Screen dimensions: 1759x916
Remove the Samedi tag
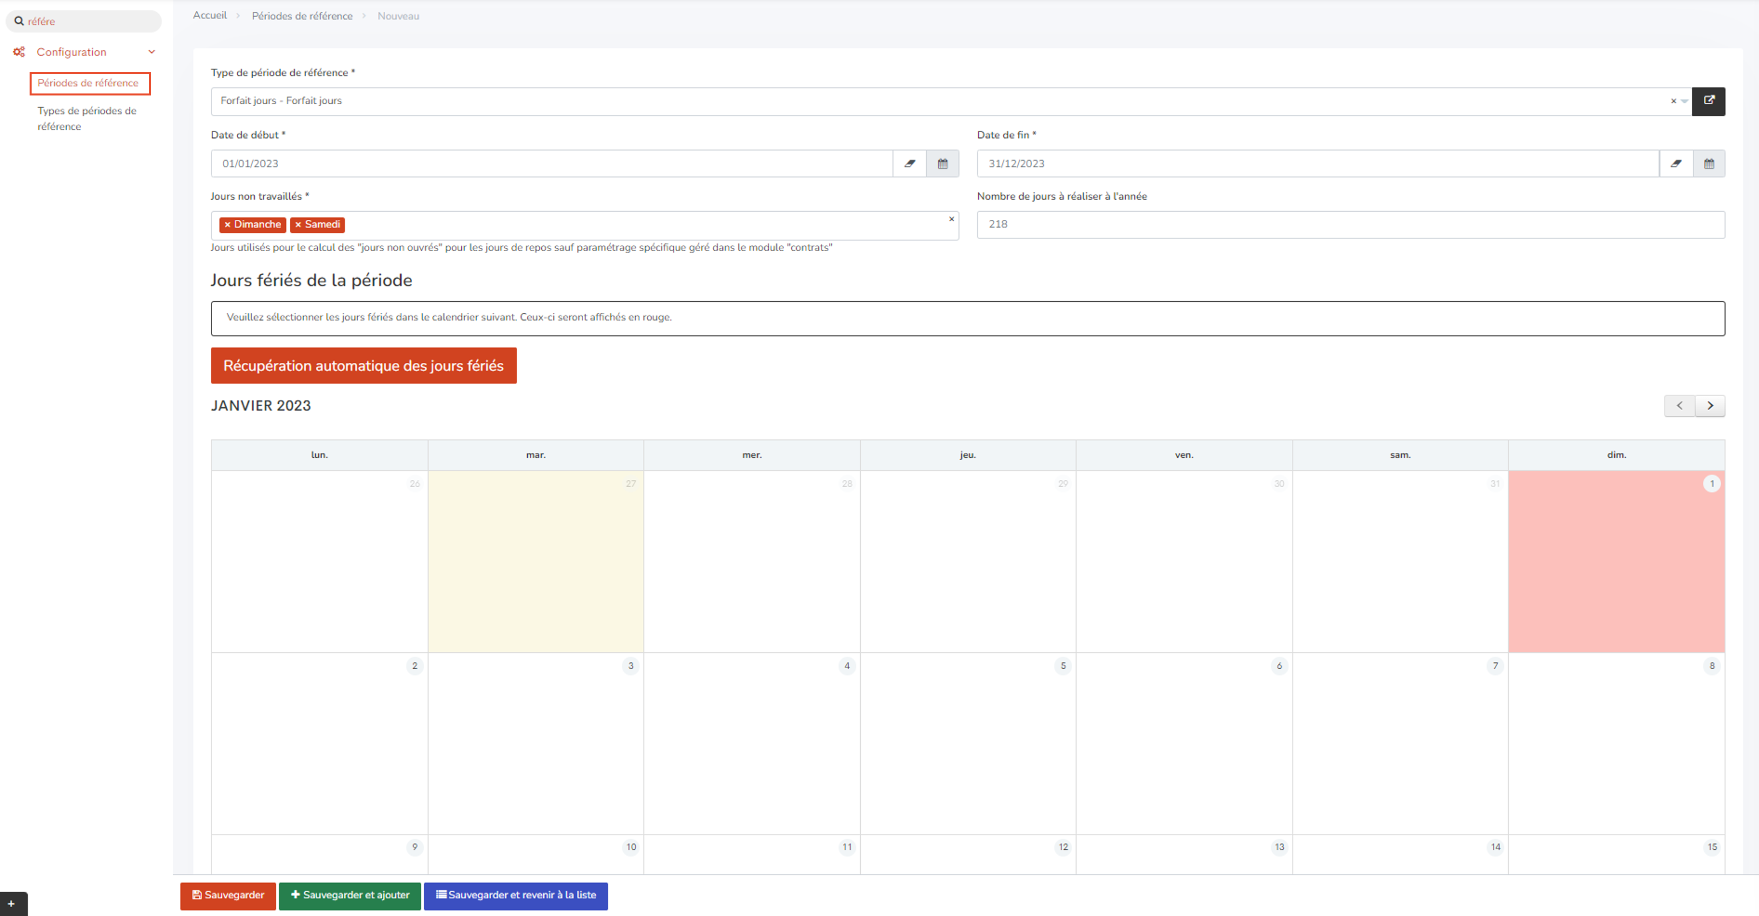(x=298, y=225)
